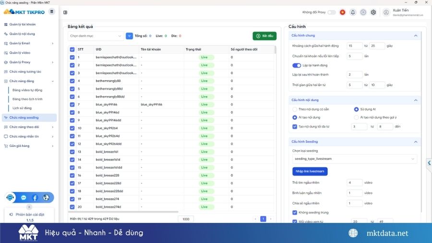The height and width of the screenshot is (243, 432).
Task: Open Chọn danh mục dropdown
Action: pyautogui.click(x=96, y=36)
